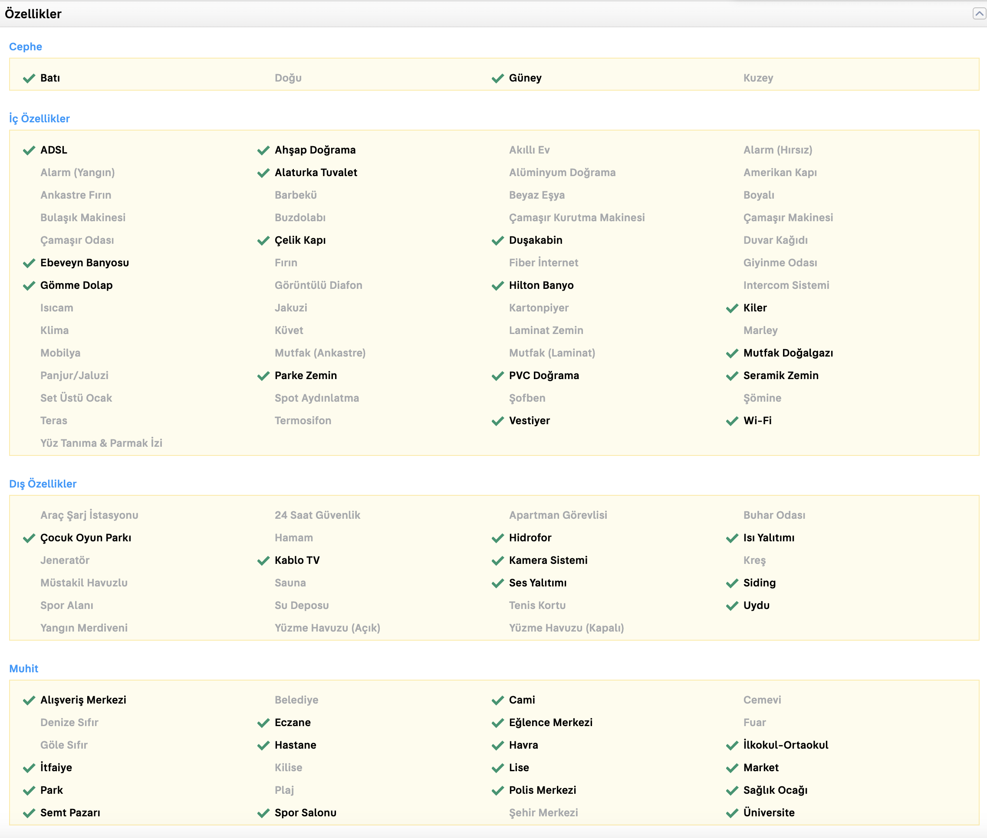Click the green check beside Güney
The image size is (987, 838).
click(497, 79)
